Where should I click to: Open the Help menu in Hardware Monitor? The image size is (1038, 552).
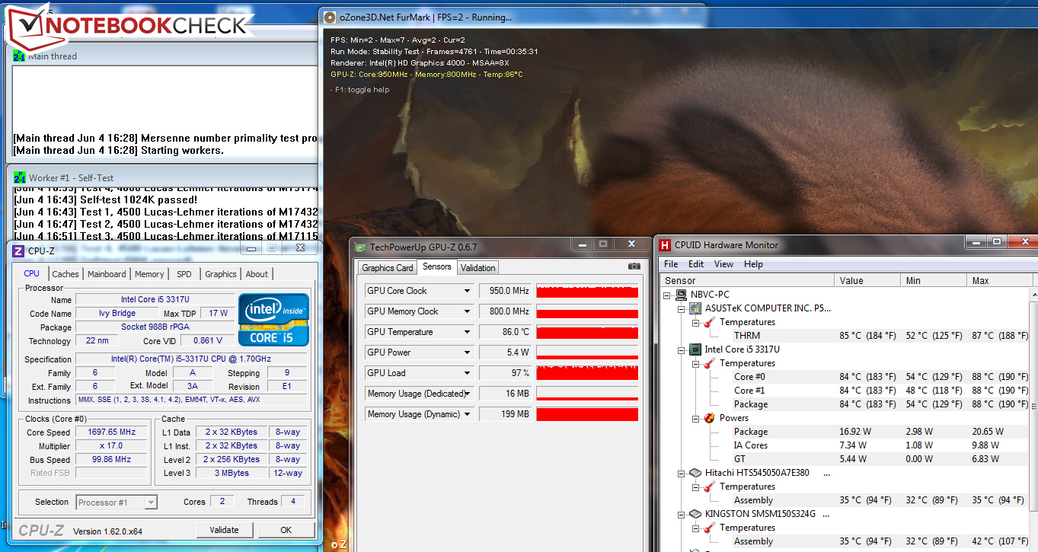(753, 264)
